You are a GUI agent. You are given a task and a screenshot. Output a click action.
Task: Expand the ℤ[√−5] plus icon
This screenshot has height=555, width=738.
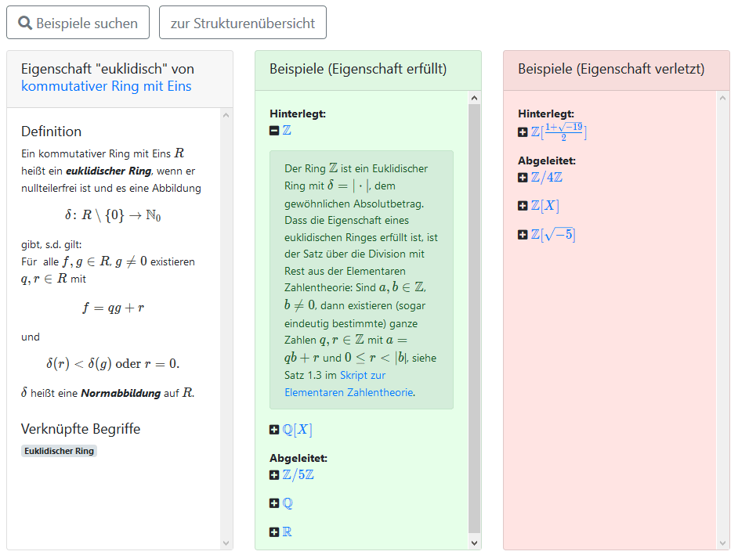point(523,235)
